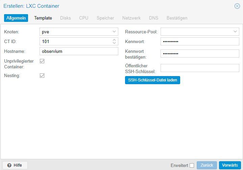Open the Ressource-Pool dropdown

click(236, 32)
